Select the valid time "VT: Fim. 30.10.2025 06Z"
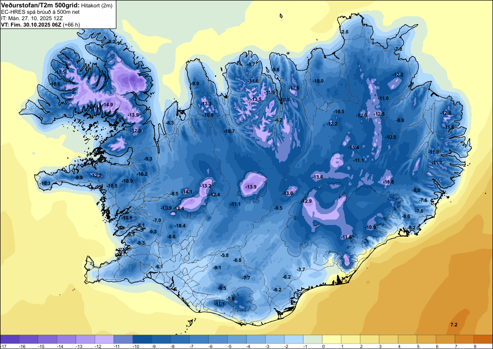Viewport: 493px width, 349px height. point(31,25)
